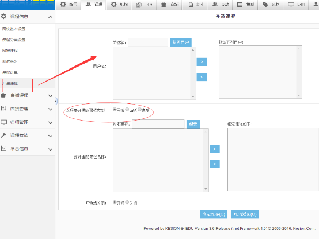Image resolution: width=319 pixels, height=239 pixels.
Task: Click the basket icon beside 直播课程
Action: [3, 95]
